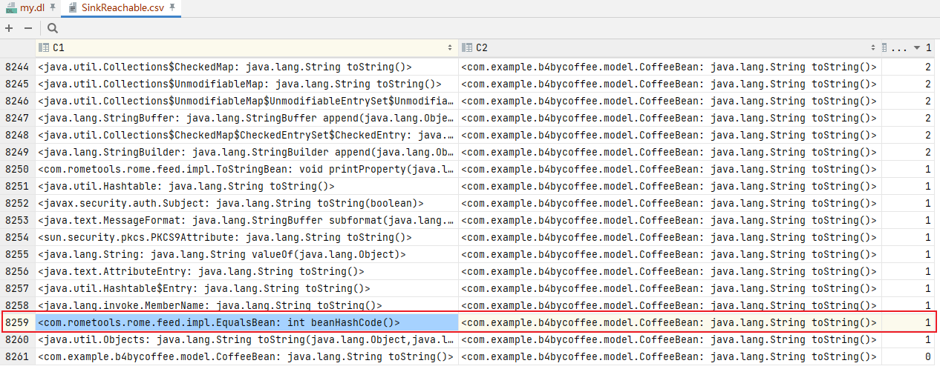Click the java.lang.StringBuilder append cell
Image resolution: width=940 pixels, height=369 pixels.
pos(247,152)
